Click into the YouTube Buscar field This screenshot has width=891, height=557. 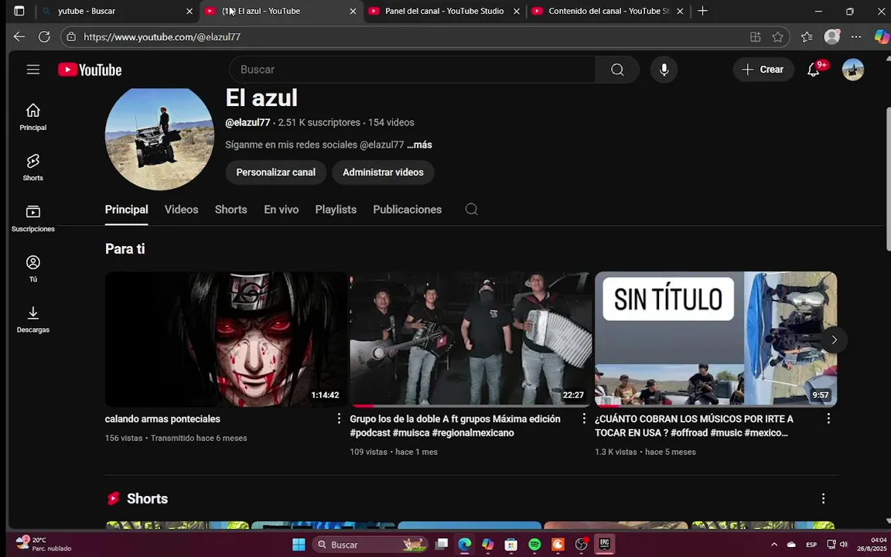pyautogui.click(x=412, y=70)
